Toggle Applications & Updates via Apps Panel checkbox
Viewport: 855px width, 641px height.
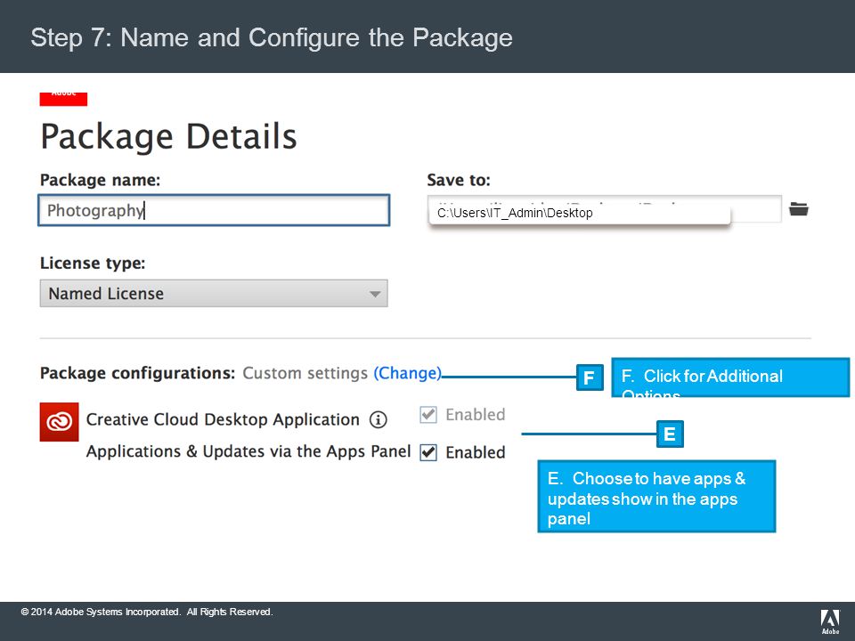pos(428,452)
